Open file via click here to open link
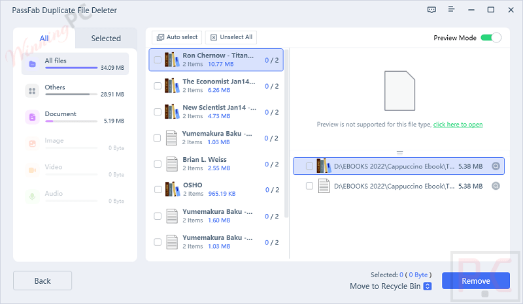Image resolution: width=523 pixels, height=304 pixels. click(x=458, y=124)
